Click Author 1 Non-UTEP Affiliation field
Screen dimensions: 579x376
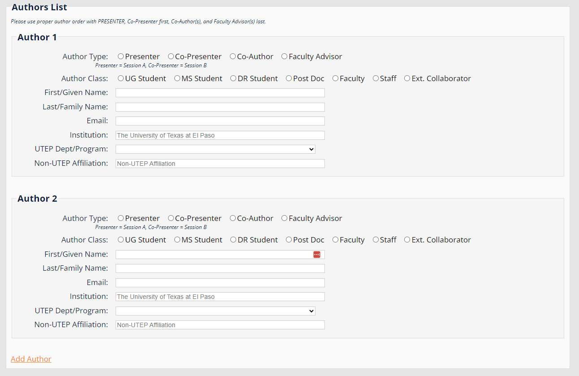pyautogui.click(x=220, y=164)
